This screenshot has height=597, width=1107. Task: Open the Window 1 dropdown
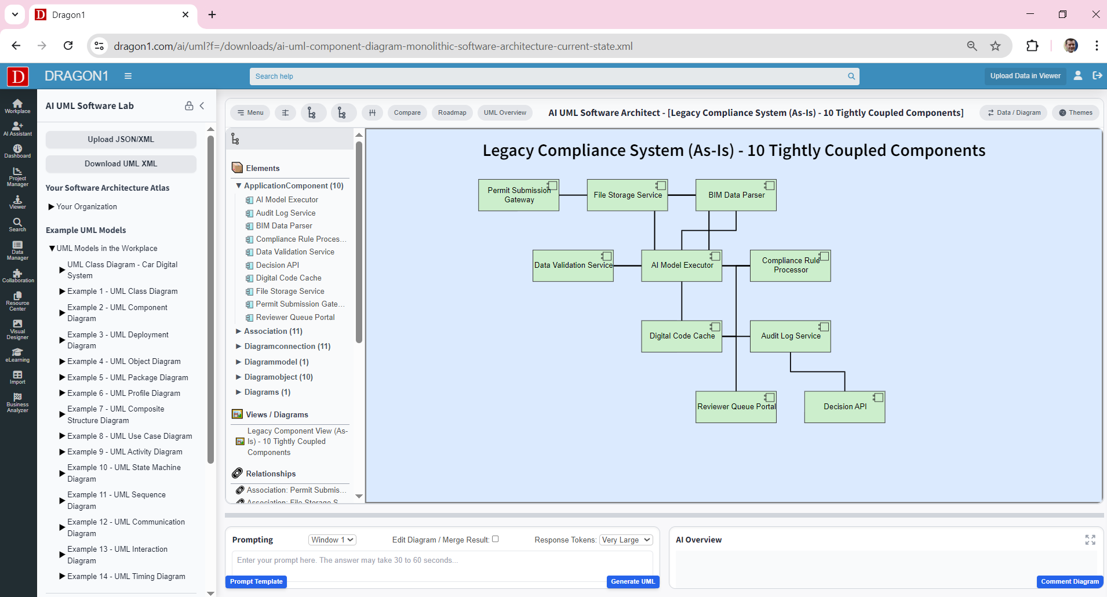tap(332, 540)
